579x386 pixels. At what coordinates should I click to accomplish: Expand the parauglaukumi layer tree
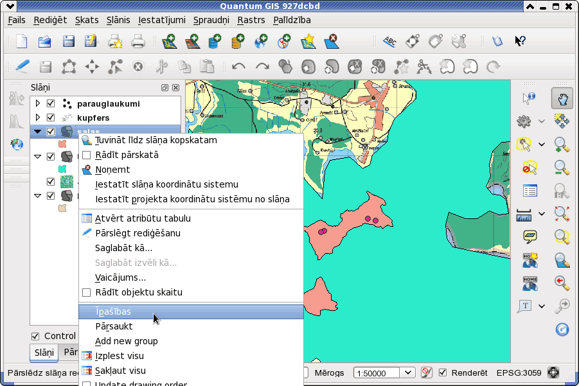click(38, 103)
